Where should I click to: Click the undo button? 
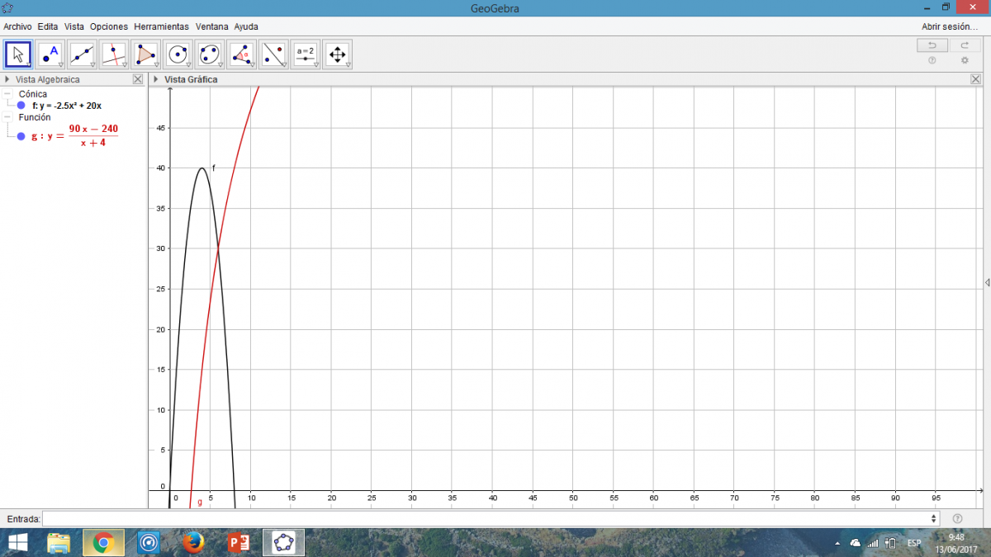pyautogui.click(x=932, y=45)
